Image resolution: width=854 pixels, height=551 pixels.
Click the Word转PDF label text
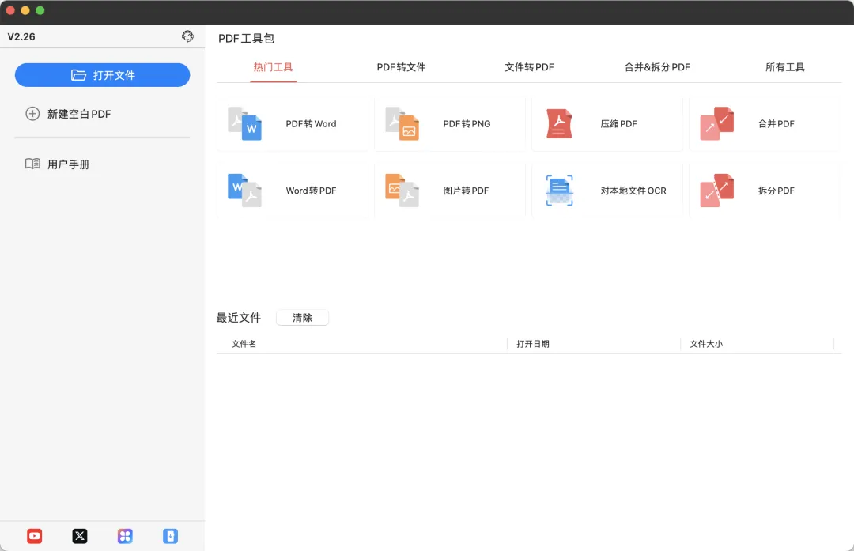pyautogui.click(x=311, y=191)
